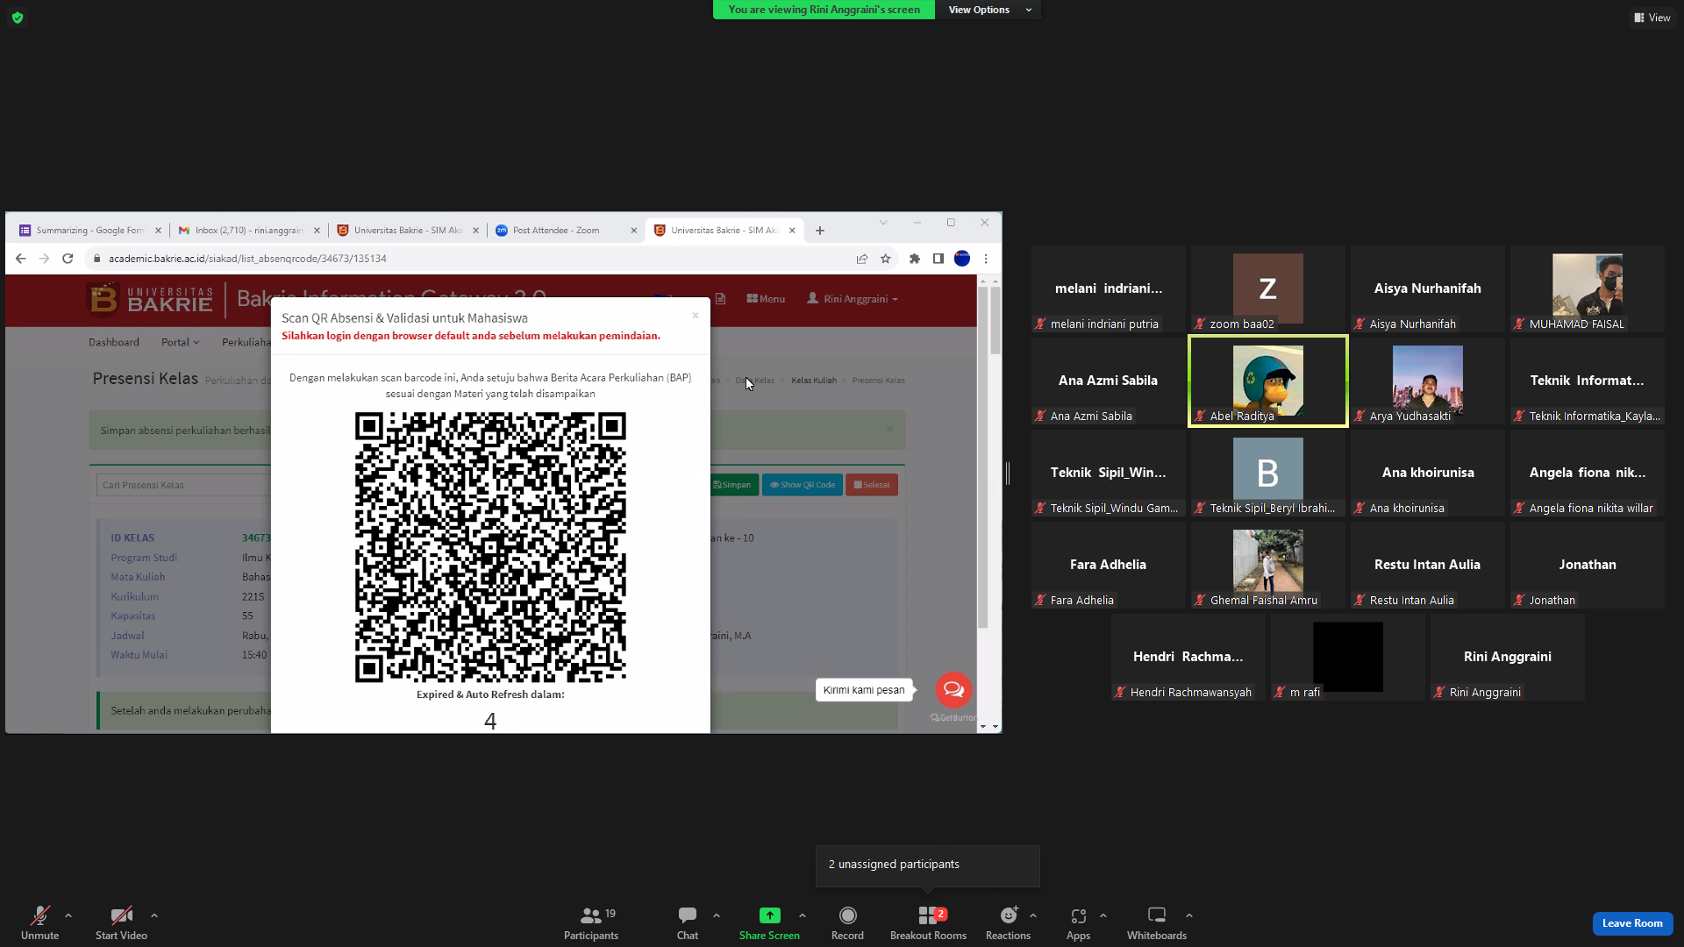The image size is (1684, 947).
Task: Open View Options dropdown
Action: [988, 10]
